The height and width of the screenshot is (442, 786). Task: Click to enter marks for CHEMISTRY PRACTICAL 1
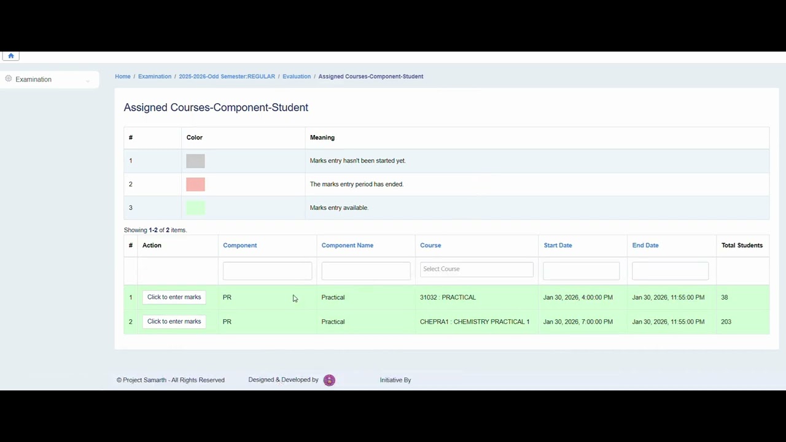point(174,322)
